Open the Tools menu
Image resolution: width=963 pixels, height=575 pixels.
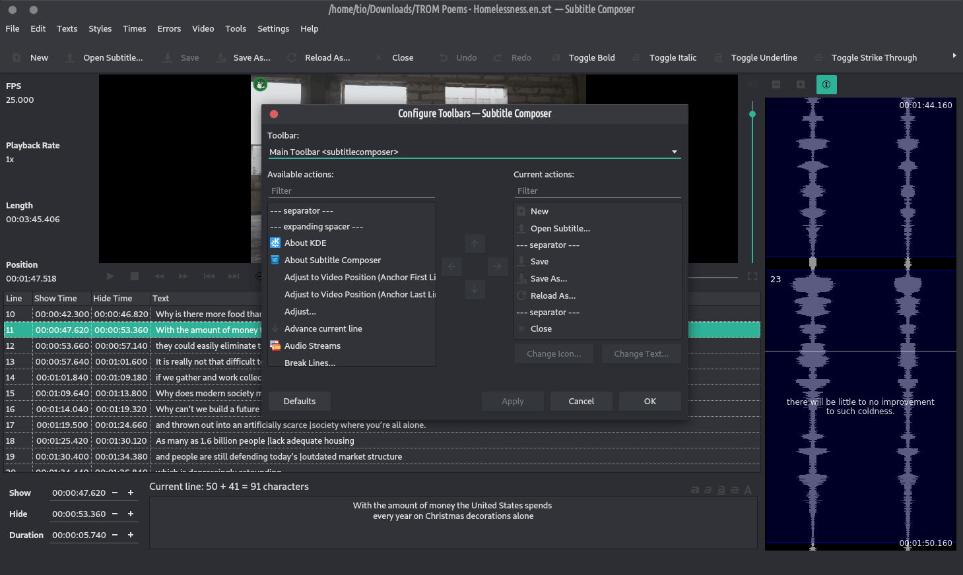(236, 28)
